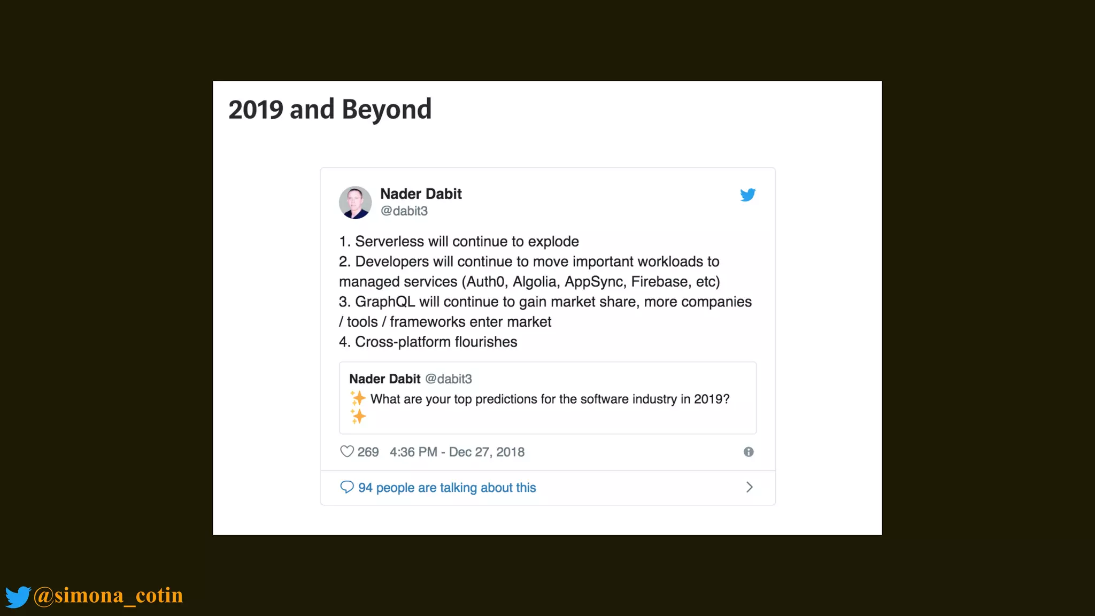
Task: Click the first sparkles emoji in quoted tweet
Action: coord(358,398)
